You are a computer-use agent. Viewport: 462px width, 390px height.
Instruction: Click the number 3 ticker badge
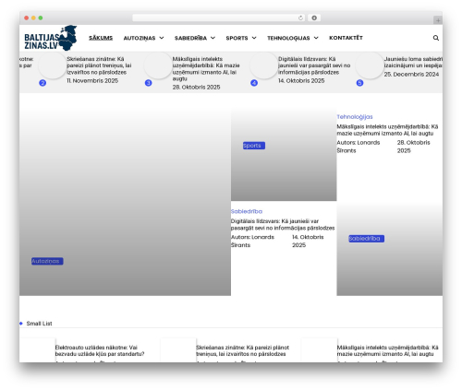click(148, 83)
